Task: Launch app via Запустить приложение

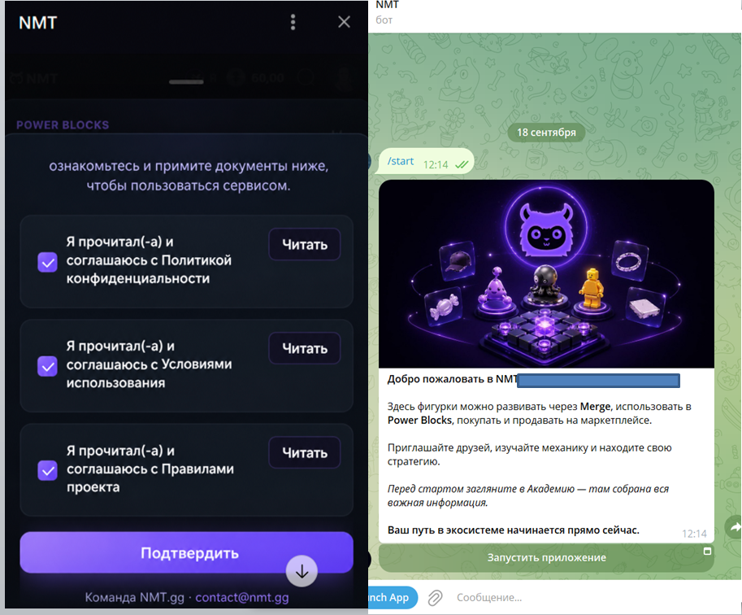Action: 547,558
